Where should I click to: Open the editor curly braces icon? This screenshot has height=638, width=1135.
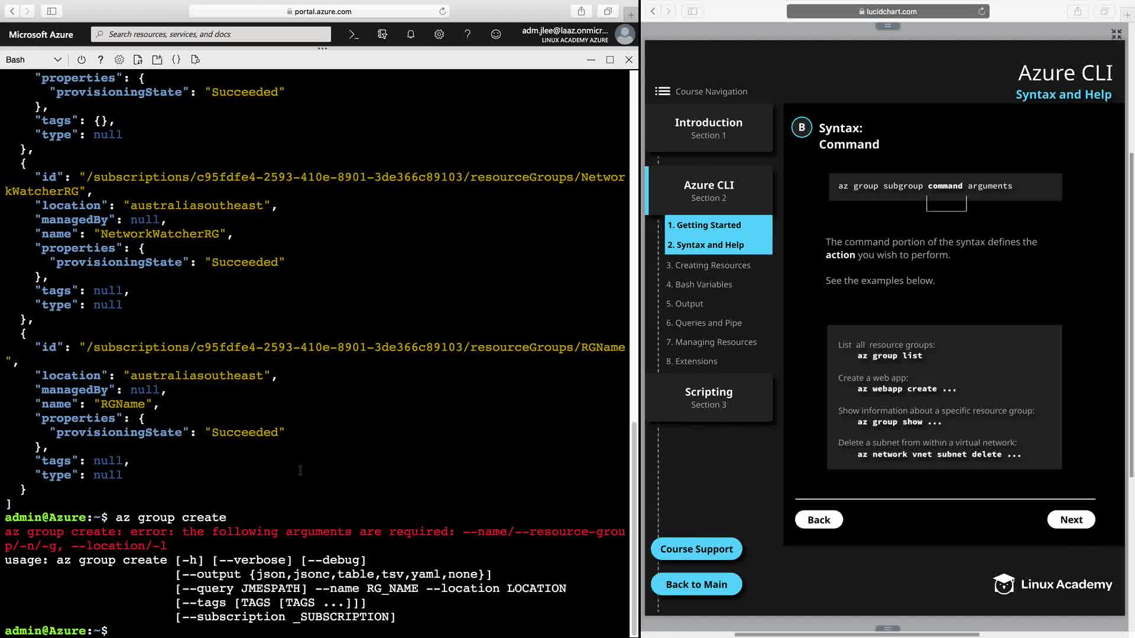coord(176,60)
